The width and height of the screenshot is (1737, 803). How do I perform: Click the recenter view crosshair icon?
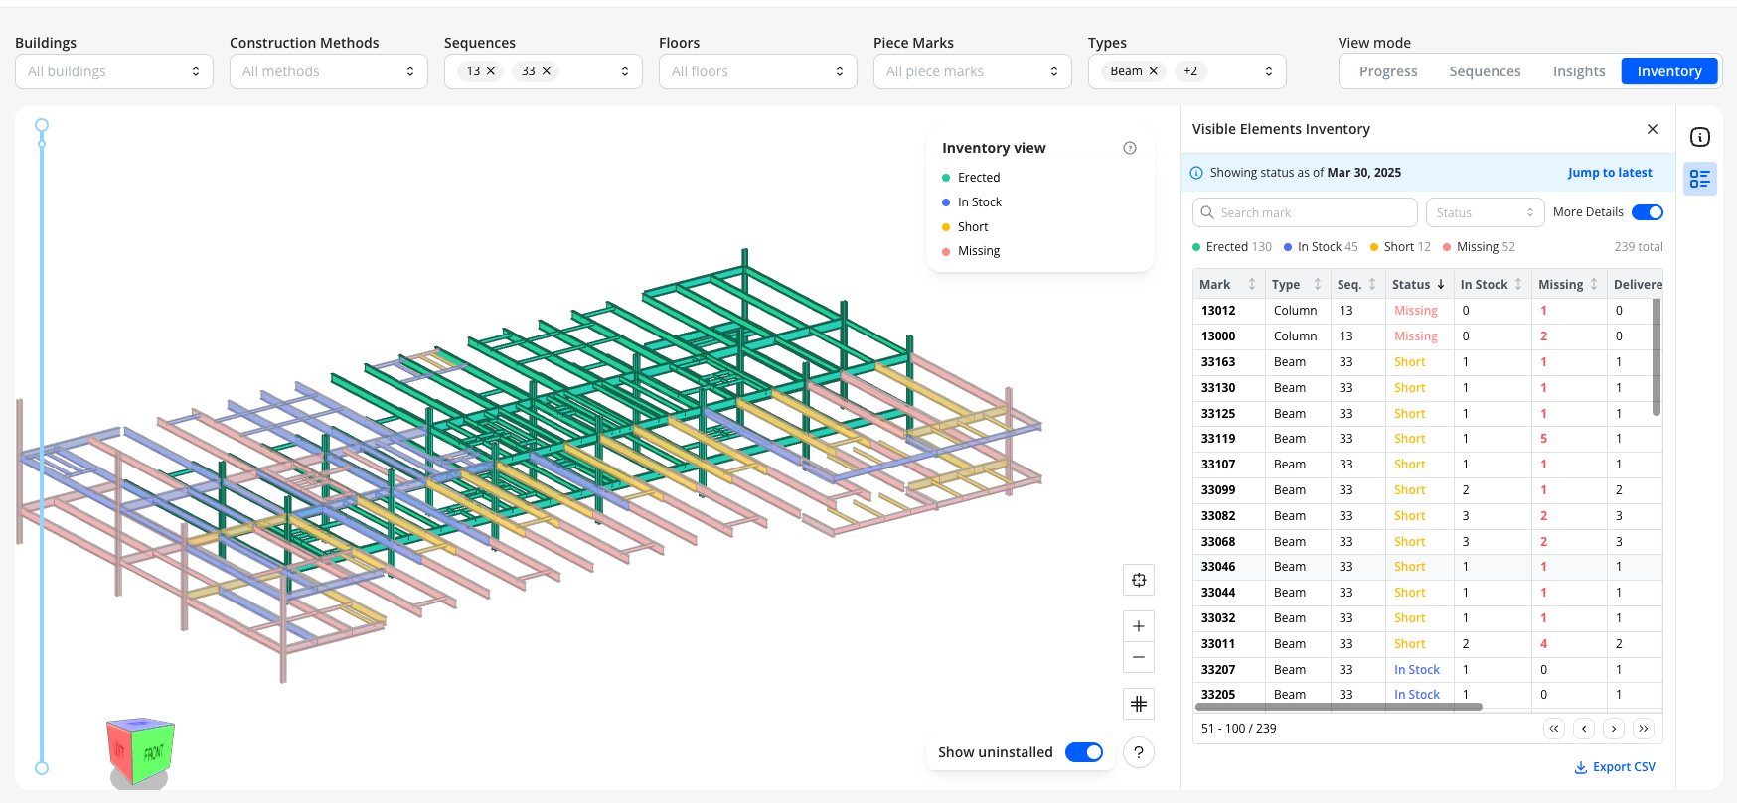(x=1139, y=580)
